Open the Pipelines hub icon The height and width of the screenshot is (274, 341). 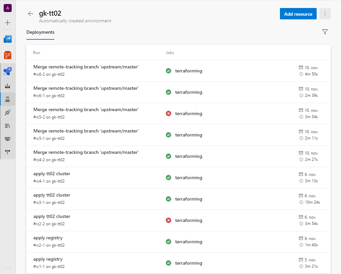[8, 71]
